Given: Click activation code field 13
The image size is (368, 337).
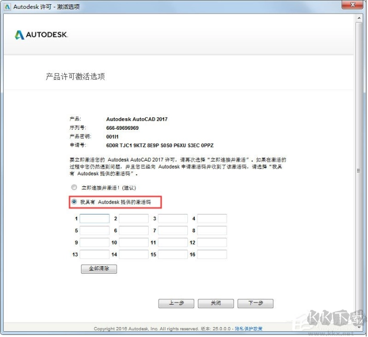Looking at the screenshot, I should tap(94, 255).
